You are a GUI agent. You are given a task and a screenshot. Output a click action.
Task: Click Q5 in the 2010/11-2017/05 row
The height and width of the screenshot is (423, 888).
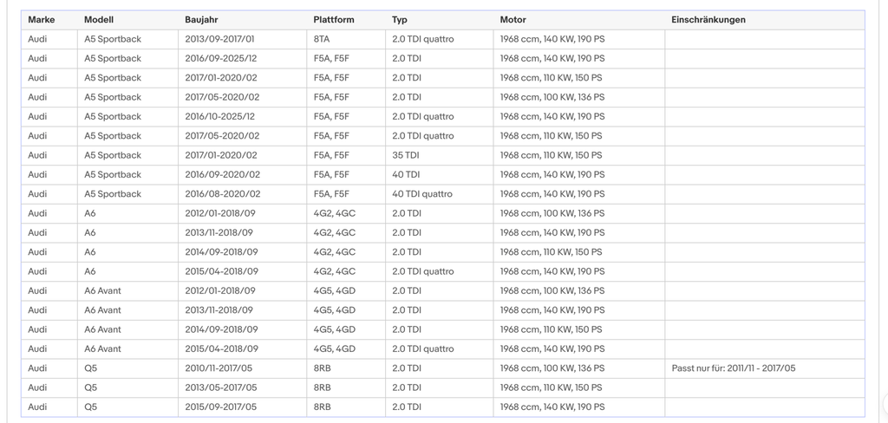tap(90, 368)
